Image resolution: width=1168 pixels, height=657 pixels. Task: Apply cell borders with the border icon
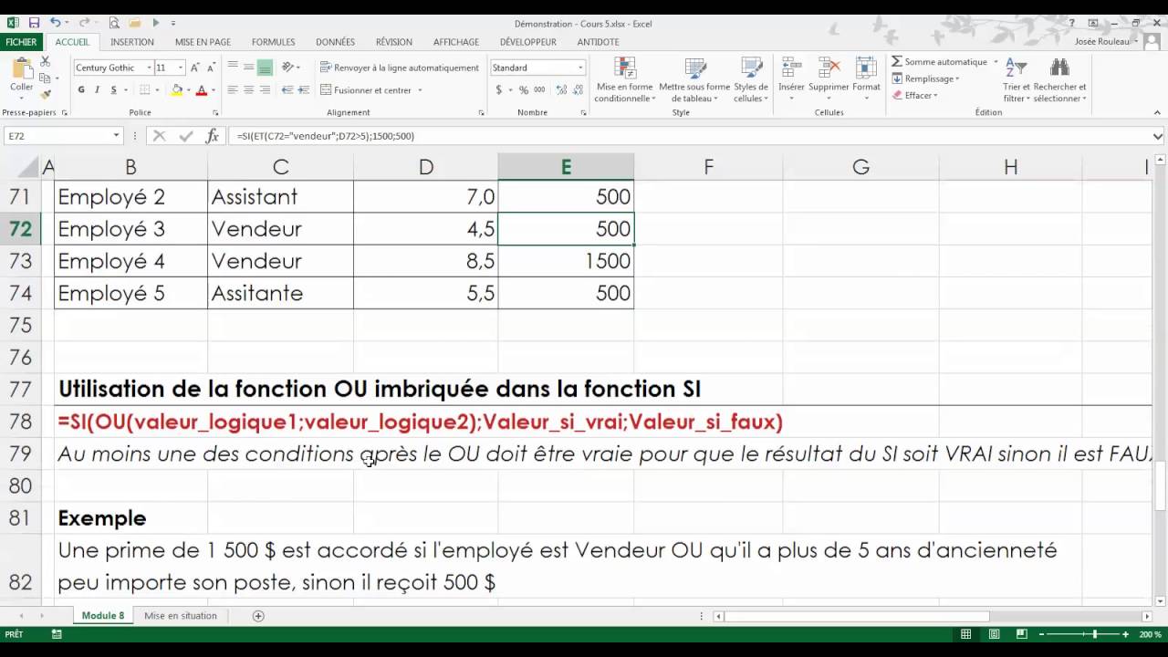click(144, 89)
